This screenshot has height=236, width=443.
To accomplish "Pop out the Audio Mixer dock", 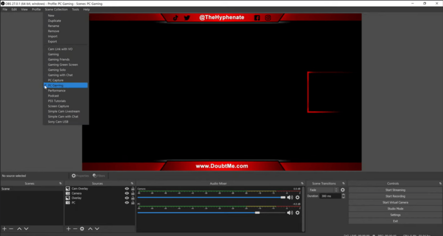I will (x=302, y=183).
